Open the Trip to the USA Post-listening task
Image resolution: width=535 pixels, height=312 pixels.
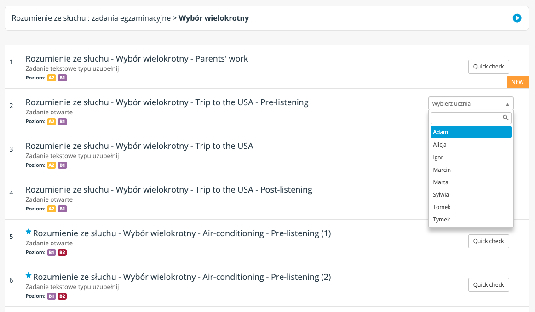point(169,190)
